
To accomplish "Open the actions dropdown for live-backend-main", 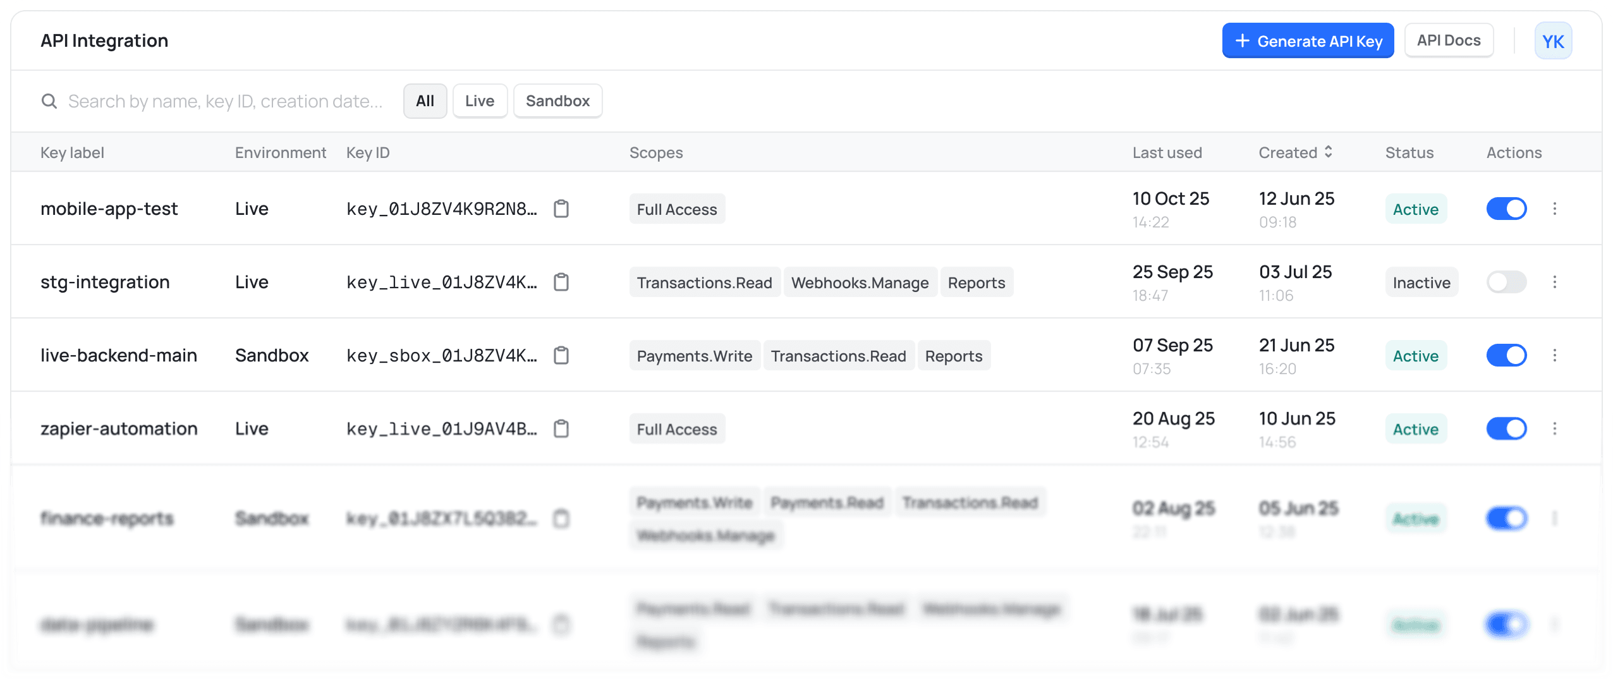I will click(1555, 355).
